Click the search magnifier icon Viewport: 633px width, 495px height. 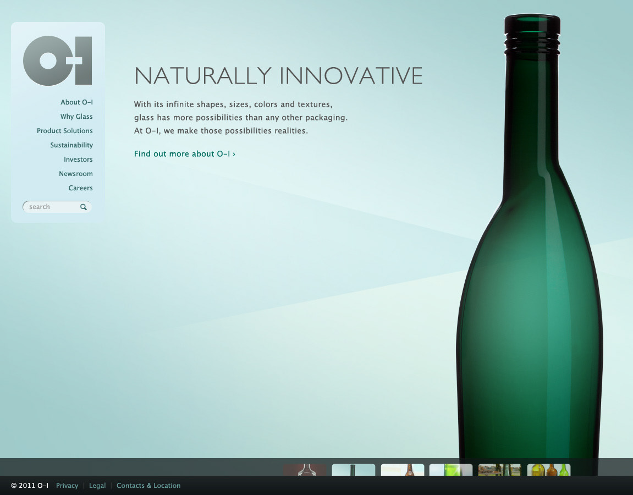coord(84,207)
